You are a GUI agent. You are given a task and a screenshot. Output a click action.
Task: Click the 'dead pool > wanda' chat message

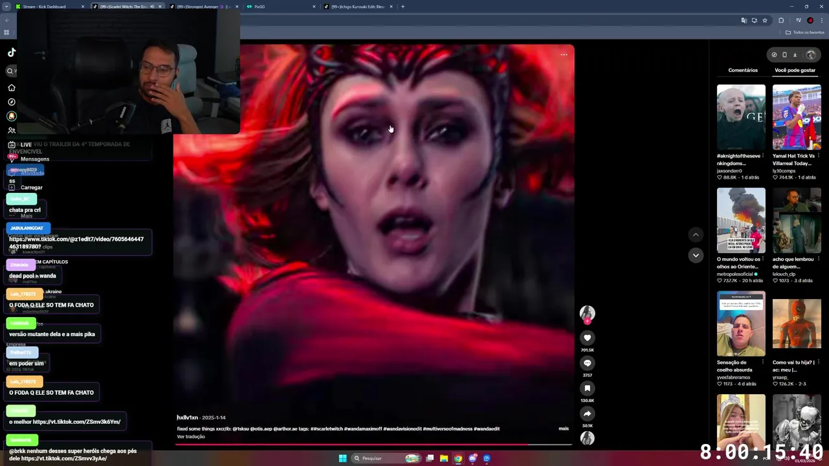pos(32,276)
